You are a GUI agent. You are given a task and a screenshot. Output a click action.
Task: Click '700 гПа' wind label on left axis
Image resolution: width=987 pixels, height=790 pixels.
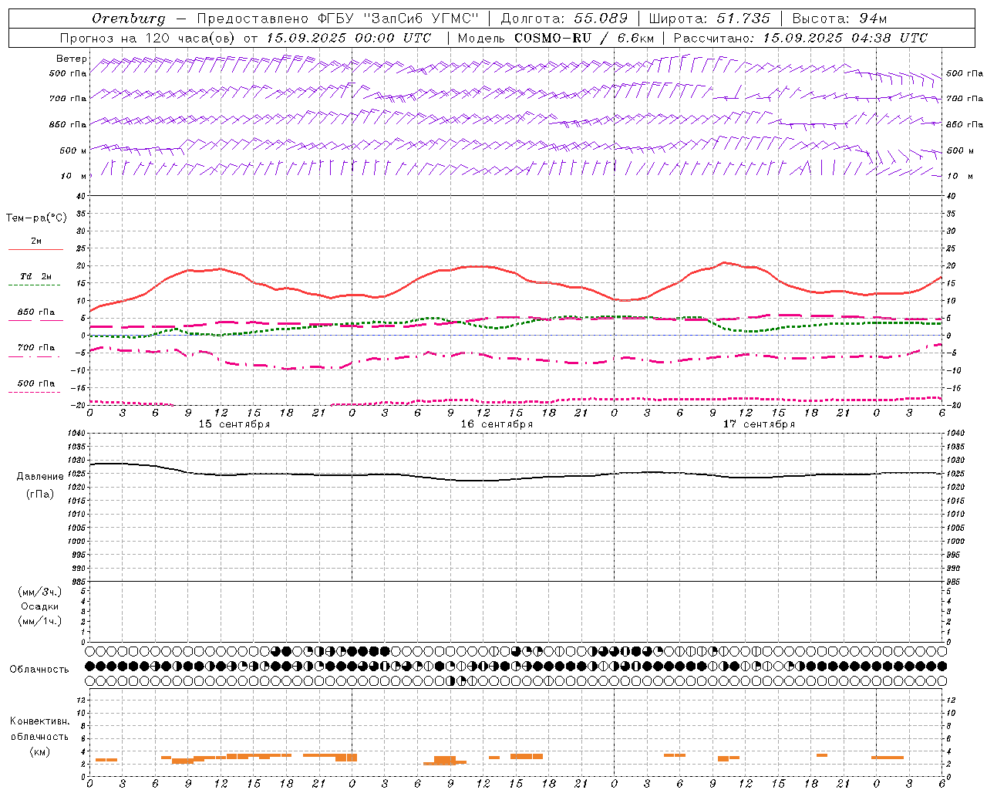[x=68, y=99]
